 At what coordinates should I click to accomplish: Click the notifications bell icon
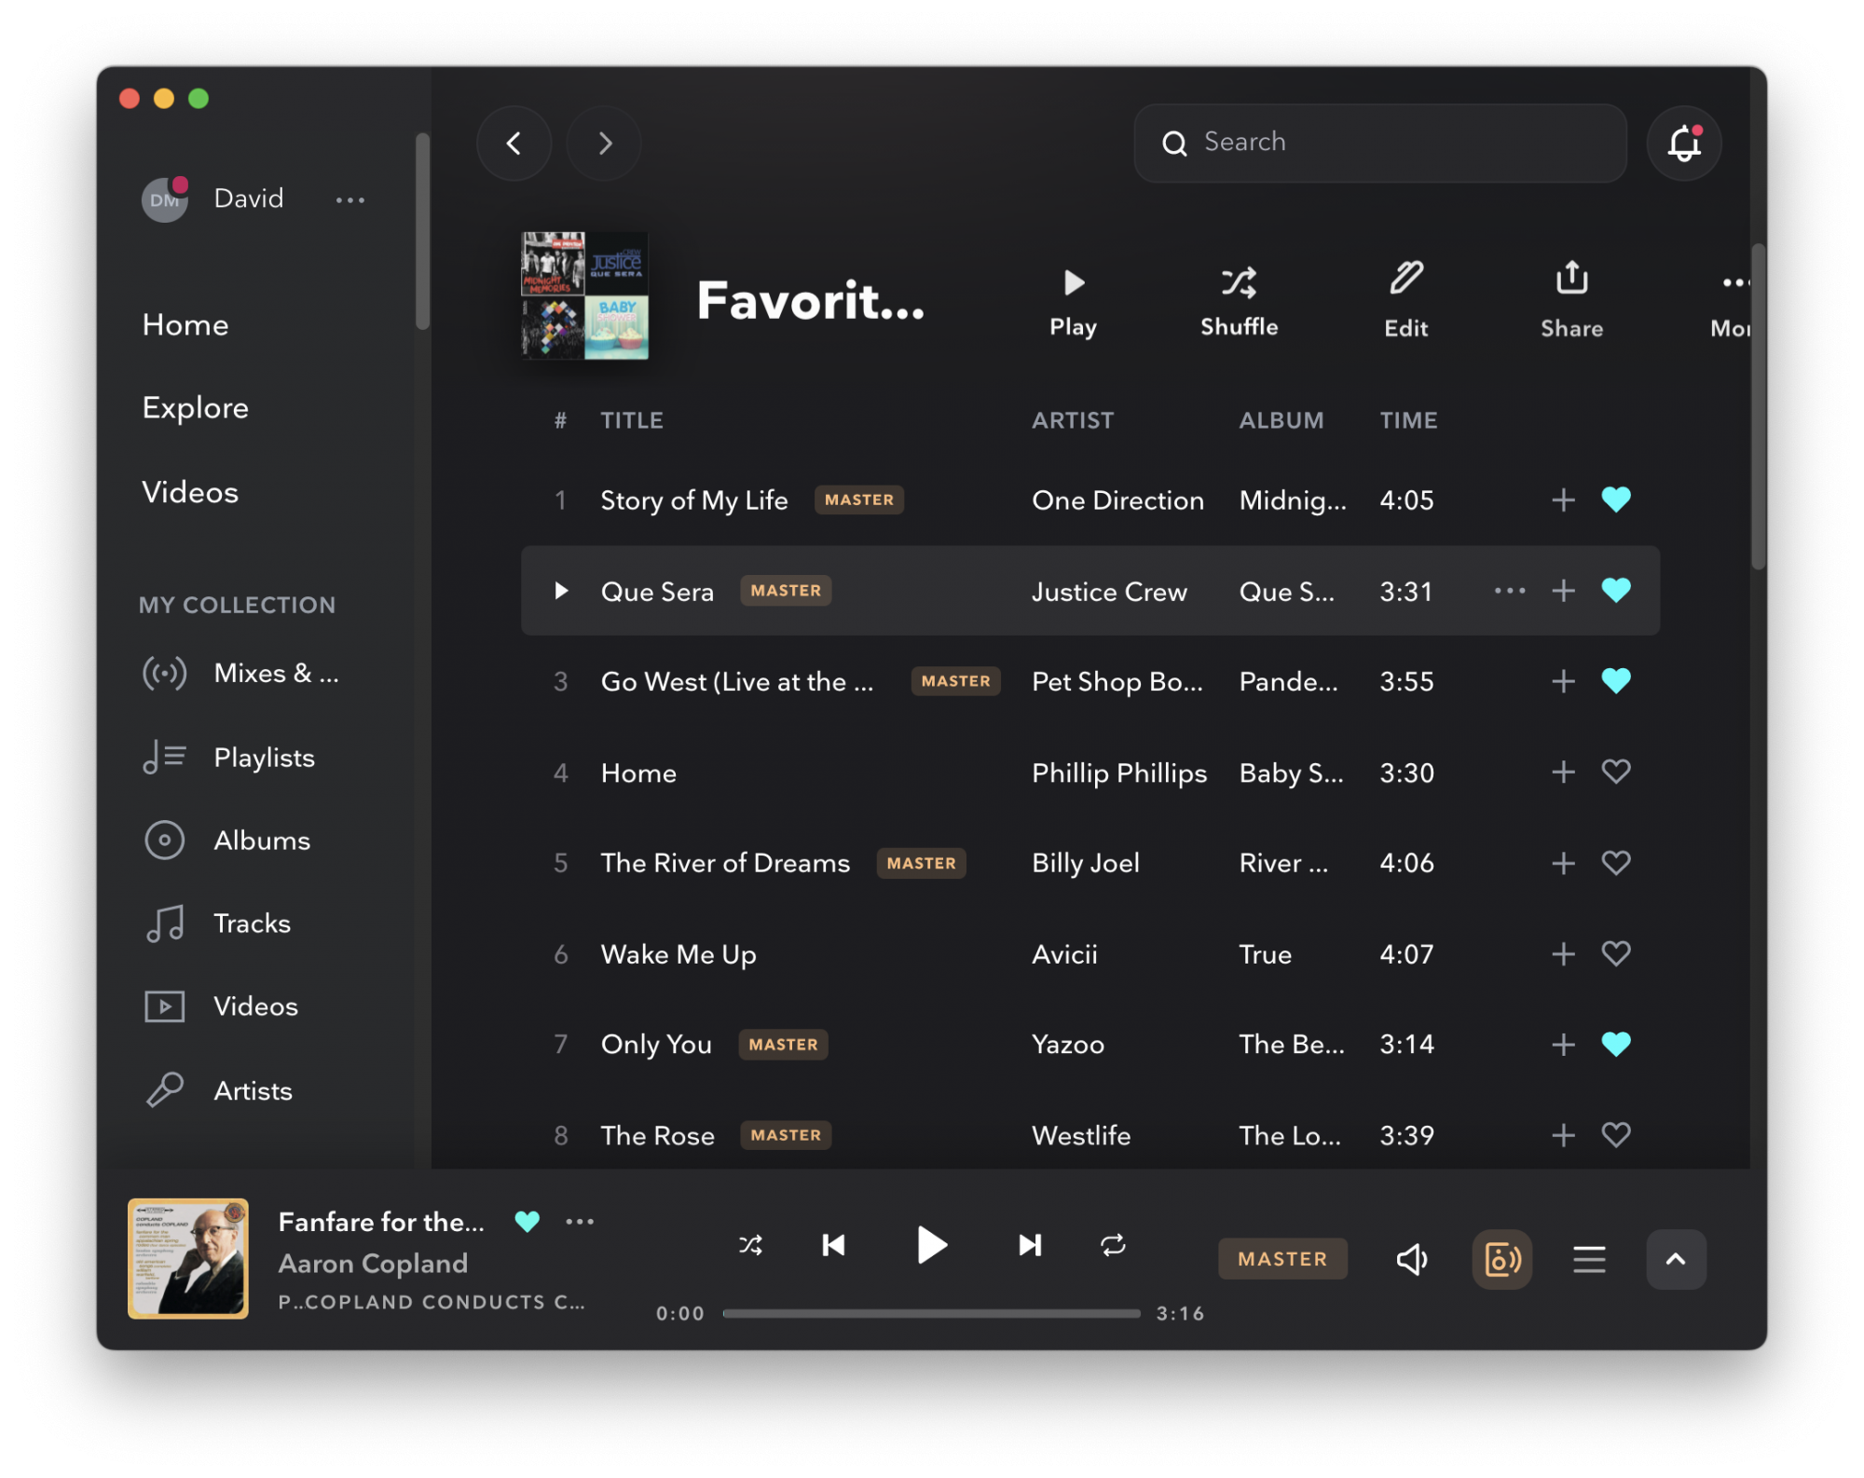tap(1683, 143)
